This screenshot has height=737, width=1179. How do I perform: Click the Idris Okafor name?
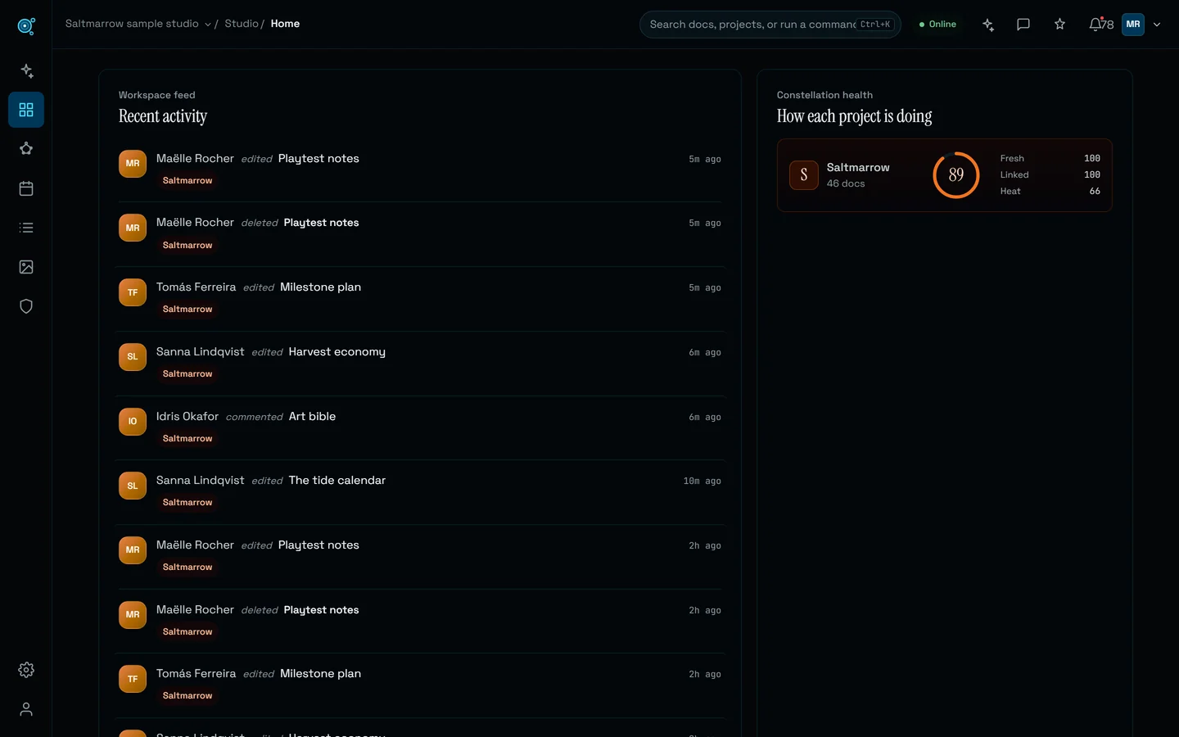coord(187,417)
